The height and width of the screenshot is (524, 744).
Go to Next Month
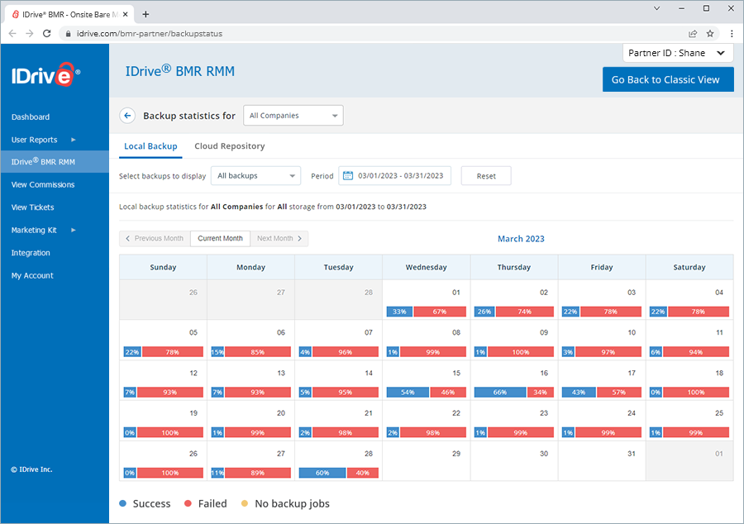pyautogui.click(x=279, y=239)
